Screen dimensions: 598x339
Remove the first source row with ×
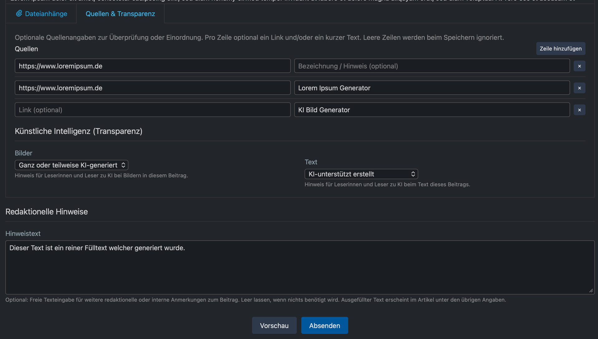579,66
